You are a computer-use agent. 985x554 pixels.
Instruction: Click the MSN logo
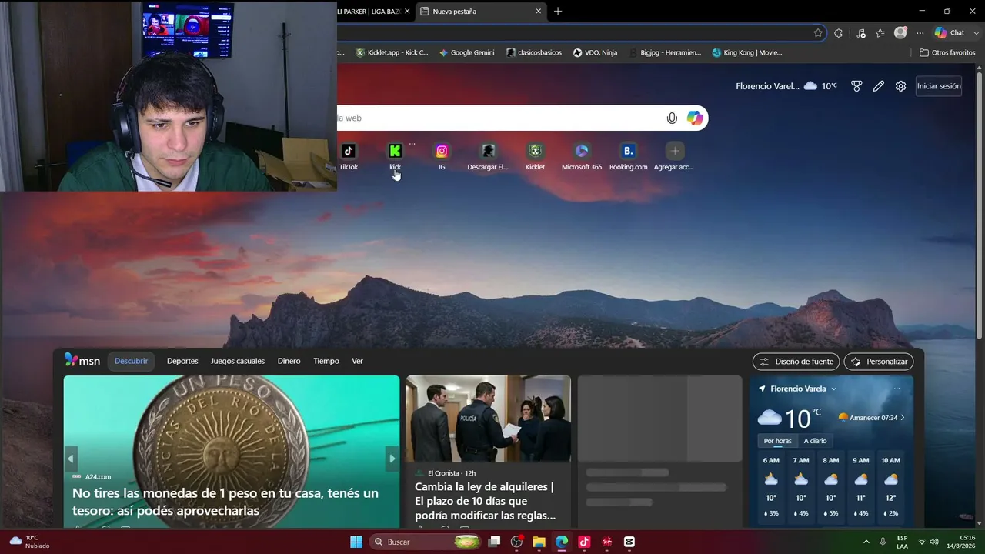click(82, 360)
